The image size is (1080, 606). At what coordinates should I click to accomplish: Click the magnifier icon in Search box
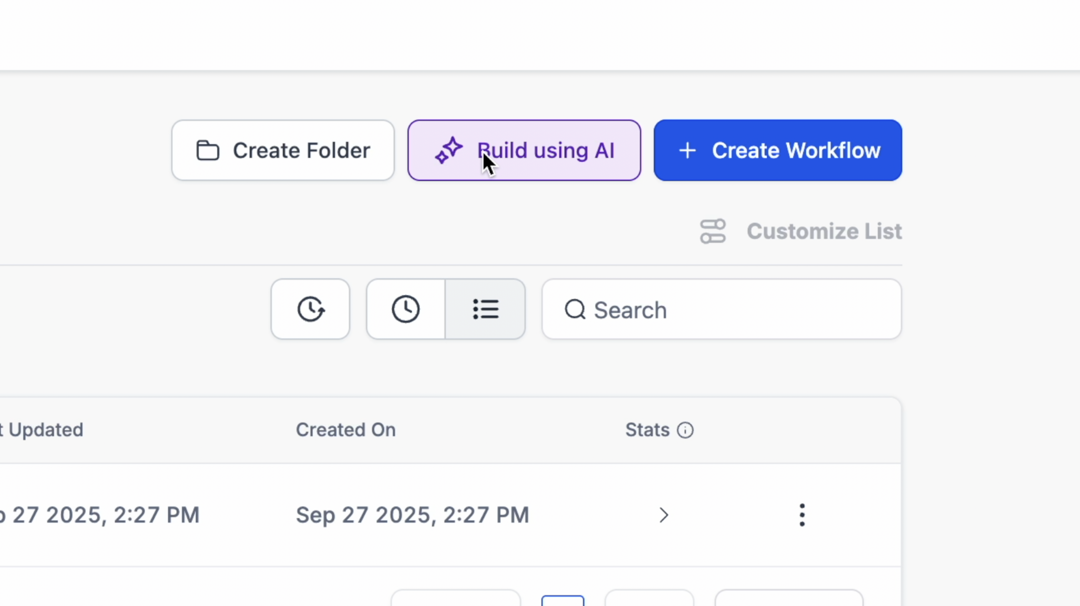click(575, 310)
